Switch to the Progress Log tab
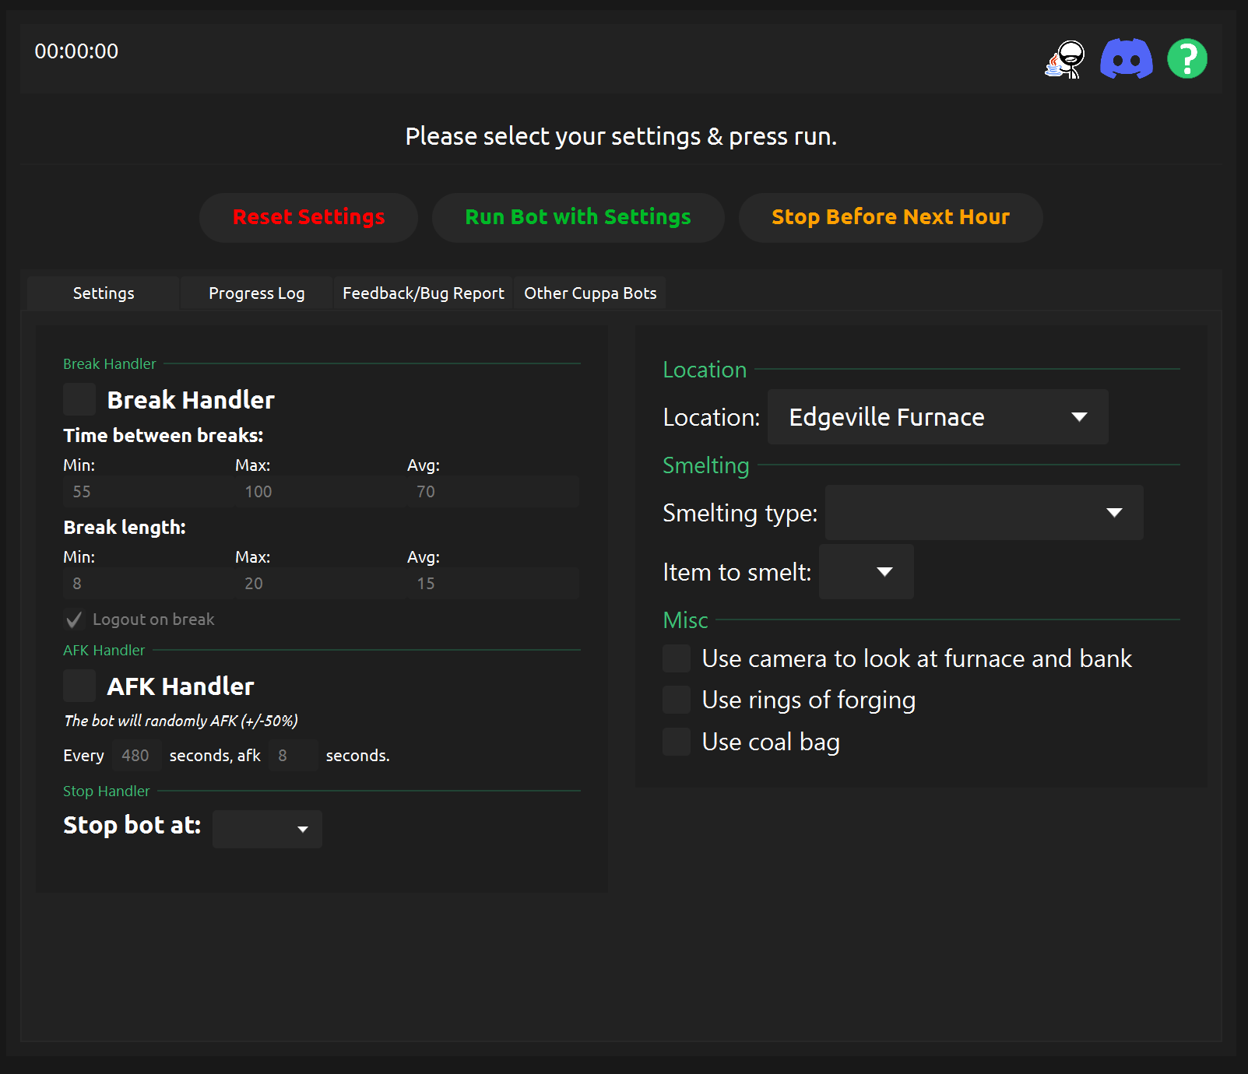Image resolution: width=1248 pixels, height=1074 pixels. [256, 293]
